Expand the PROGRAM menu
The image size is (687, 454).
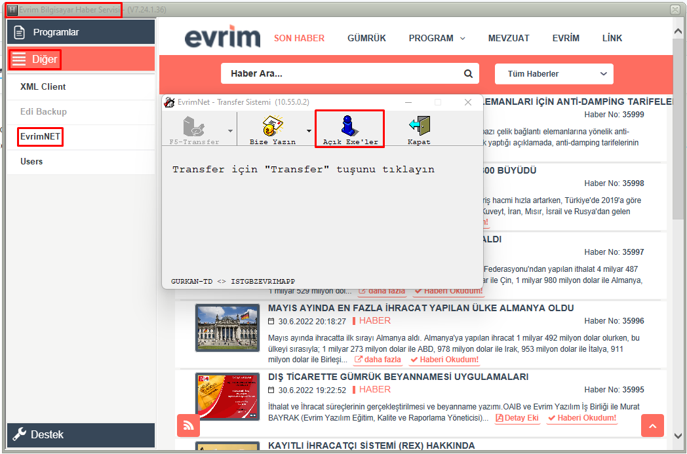[437, 38]
